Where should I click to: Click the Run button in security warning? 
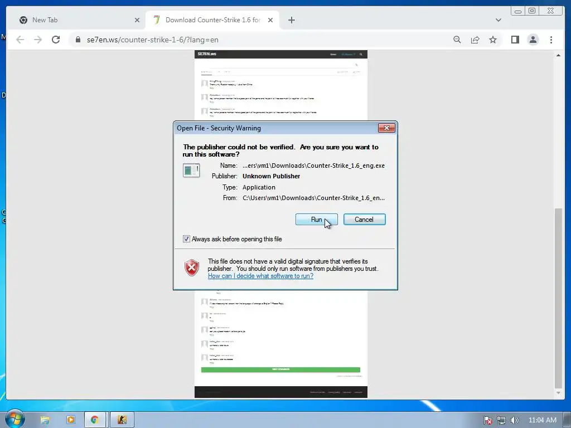[x=316, y=220]
